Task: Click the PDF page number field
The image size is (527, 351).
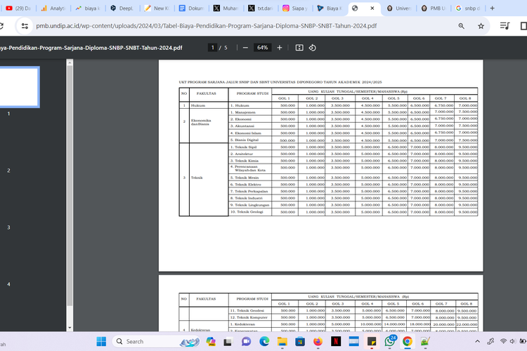Action: pos(212,48)
